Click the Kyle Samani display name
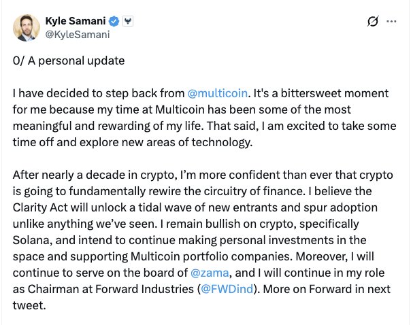This screenshot has height=325, width=411. tap(76, 21)
